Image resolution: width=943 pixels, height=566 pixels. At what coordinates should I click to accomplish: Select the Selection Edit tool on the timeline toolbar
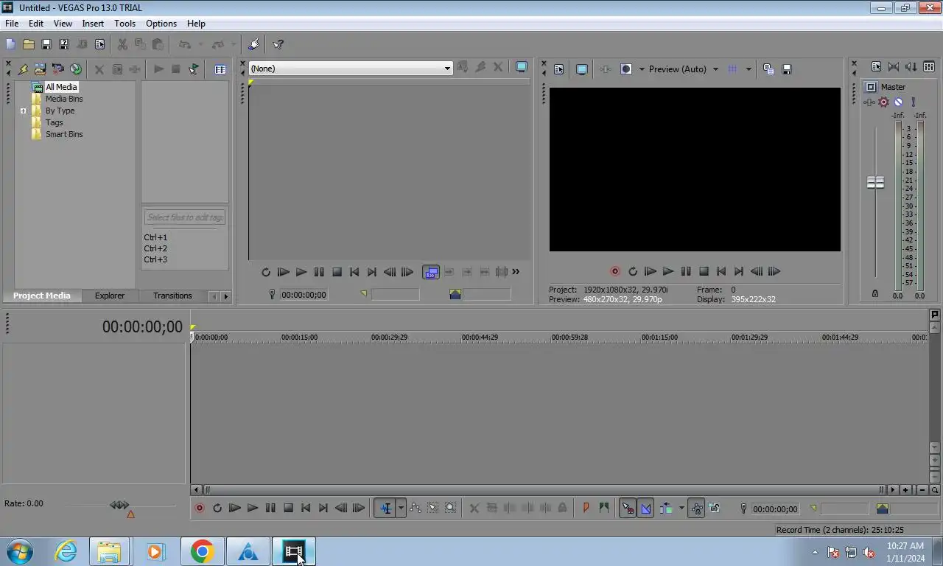pyautogui.click(x=433, y=508)
